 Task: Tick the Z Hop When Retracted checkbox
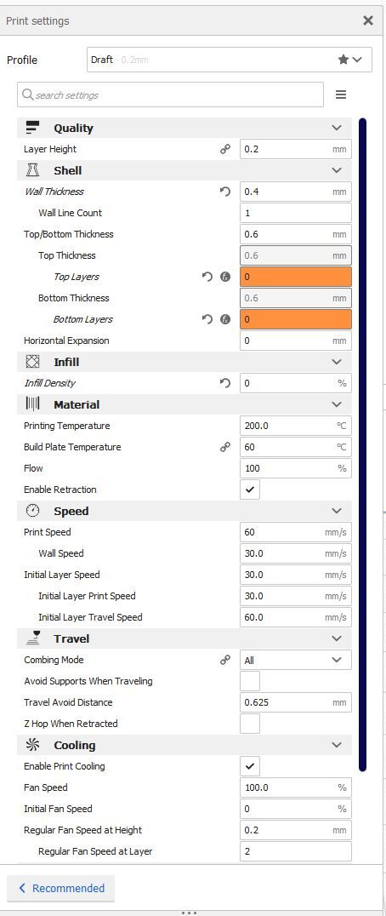(x=250, y=724)
